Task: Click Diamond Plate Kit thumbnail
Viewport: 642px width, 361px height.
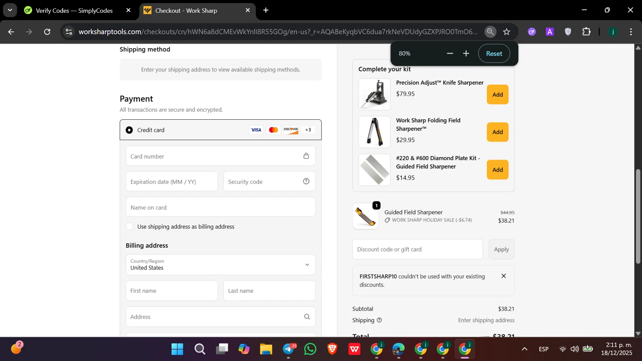Action: (x=374, y=169)
